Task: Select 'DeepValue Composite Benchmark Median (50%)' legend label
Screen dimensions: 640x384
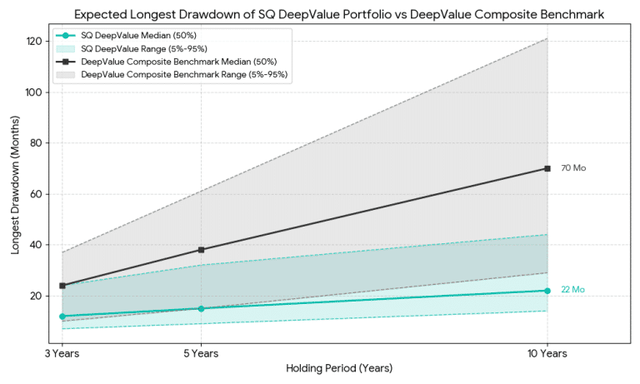Action: point(178,62)
